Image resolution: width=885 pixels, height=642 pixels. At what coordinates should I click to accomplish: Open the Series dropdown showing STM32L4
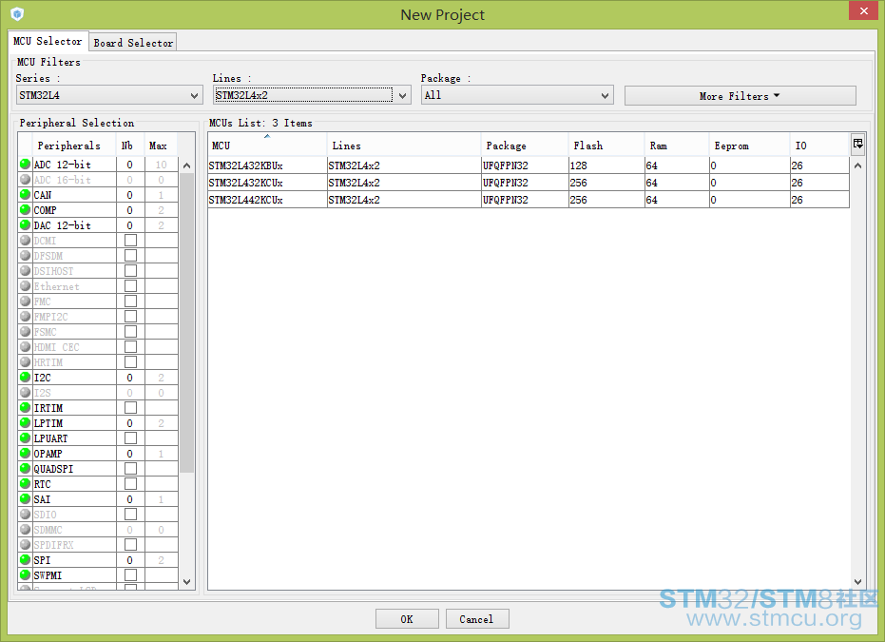(109, 95)
